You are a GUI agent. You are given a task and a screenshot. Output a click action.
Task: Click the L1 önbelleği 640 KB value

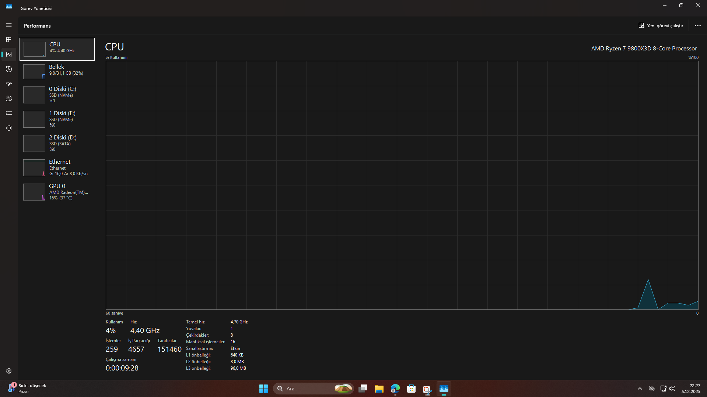237,355
